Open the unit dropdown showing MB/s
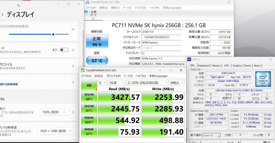Screen dimensions: 275x143 tap(177, 83)
